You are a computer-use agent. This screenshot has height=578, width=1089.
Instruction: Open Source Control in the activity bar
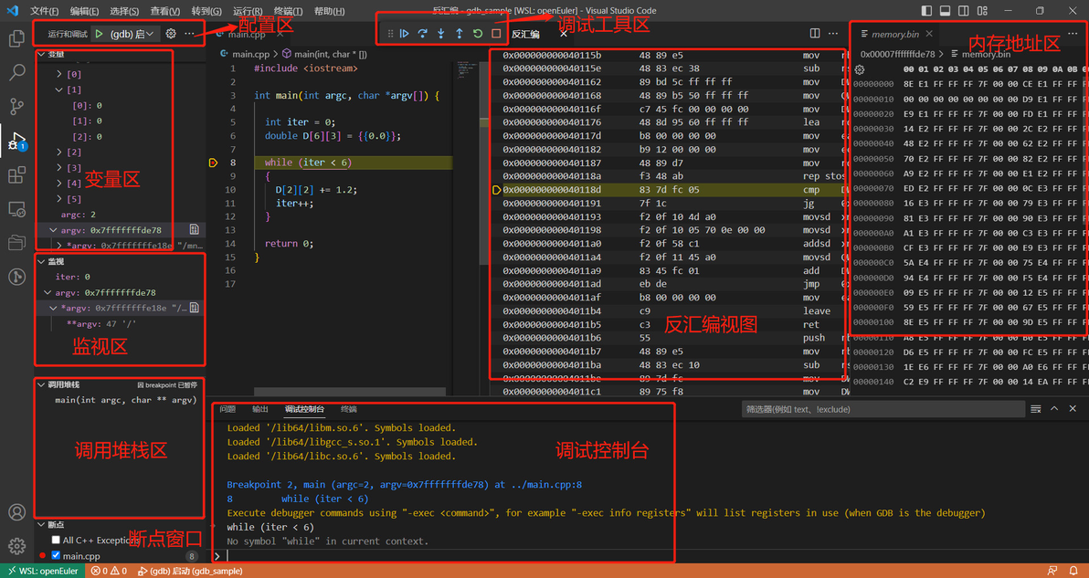tap(16, 106)
